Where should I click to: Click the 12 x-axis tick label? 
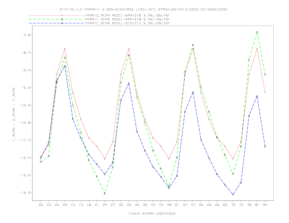[x=73, y=205]
